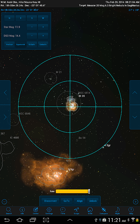Toggle the Compass mode
The width and height of the screenshot is (140, 224).
[x=104, y=211]
